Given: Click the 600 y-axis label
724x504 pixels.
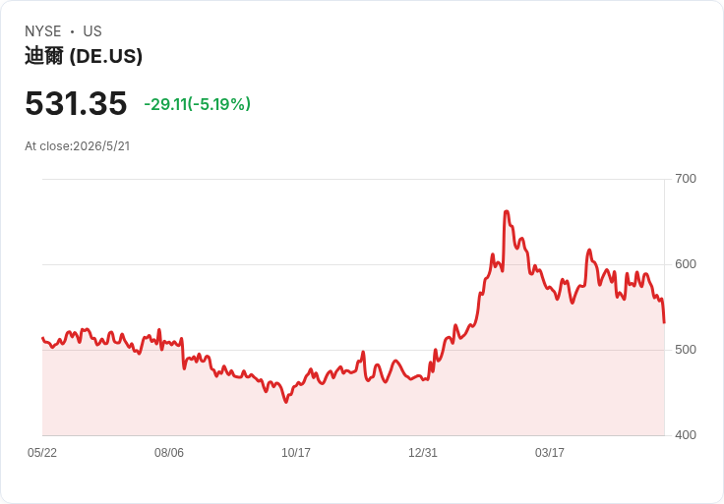Looking at the screenshot, I should tap(686, 264).
